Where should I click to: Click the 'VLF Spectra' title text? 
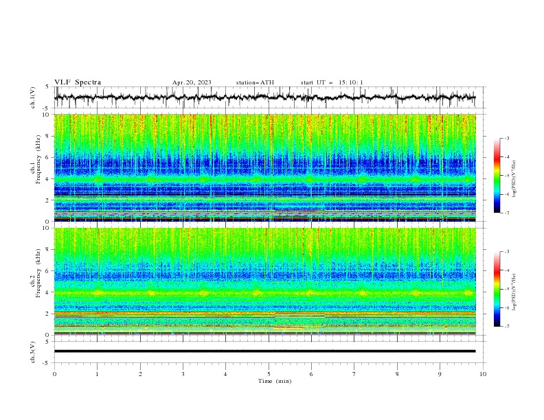[78, 82]
